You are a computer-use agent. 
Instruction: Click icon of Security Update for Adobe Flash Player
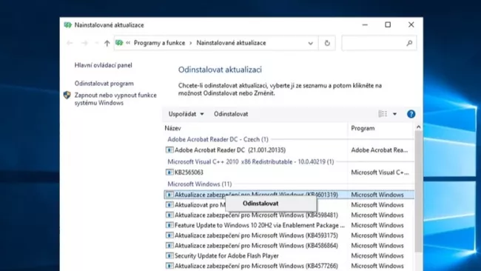(x=169, y=255)
